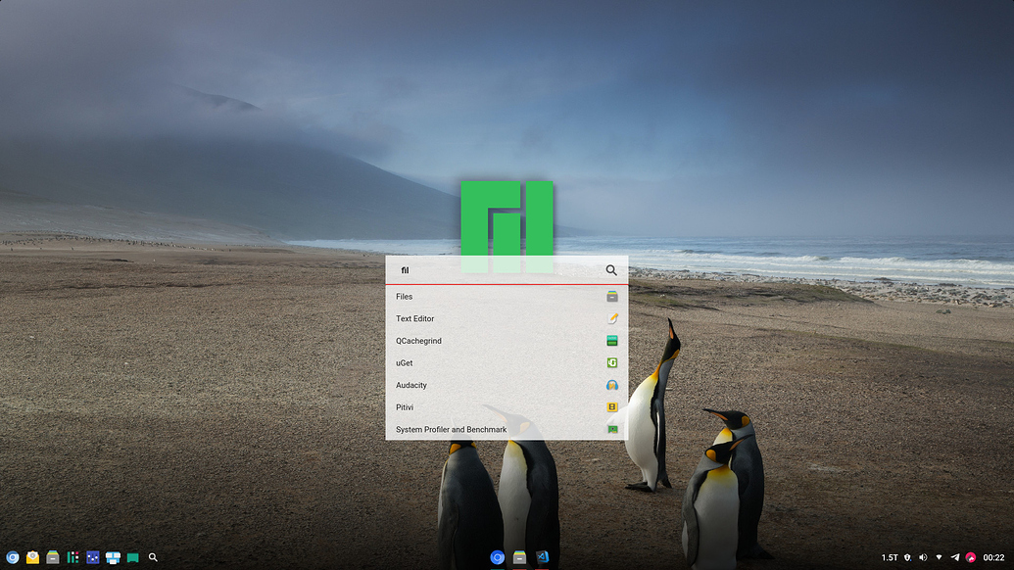Open Telegram from the system tray

click(955, 556)
